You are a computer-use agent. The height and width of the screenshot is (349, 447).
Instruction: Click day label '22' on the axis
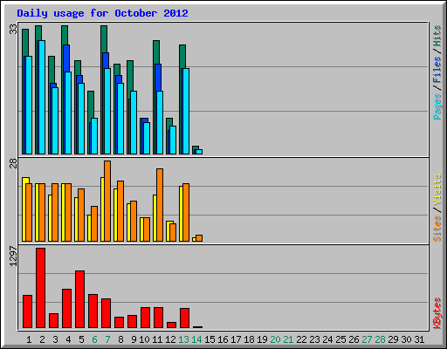coord(301,339)
